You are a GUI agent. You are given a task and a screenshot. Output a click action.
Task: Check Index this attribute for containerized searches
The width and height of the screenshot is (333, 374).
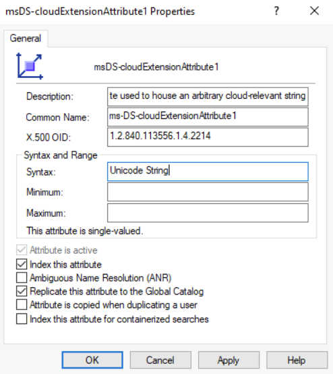(22, 319)
